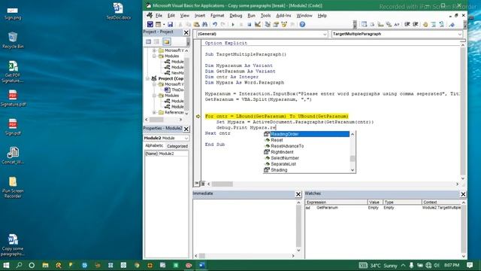The height and width of the screenshot is (271, 481).
Task: Click the View Microsoft Word toolbar icon
Action: pos(150,24)
